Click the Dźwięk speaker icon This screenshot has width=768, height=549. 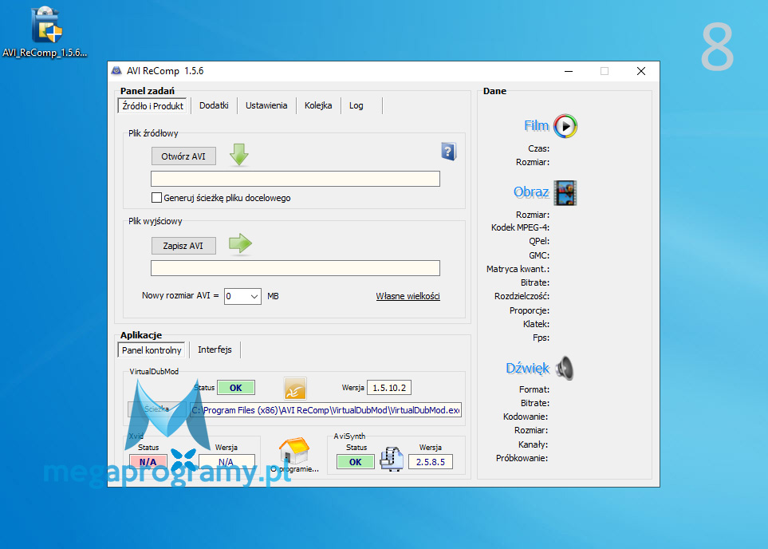tap(565, 368)
